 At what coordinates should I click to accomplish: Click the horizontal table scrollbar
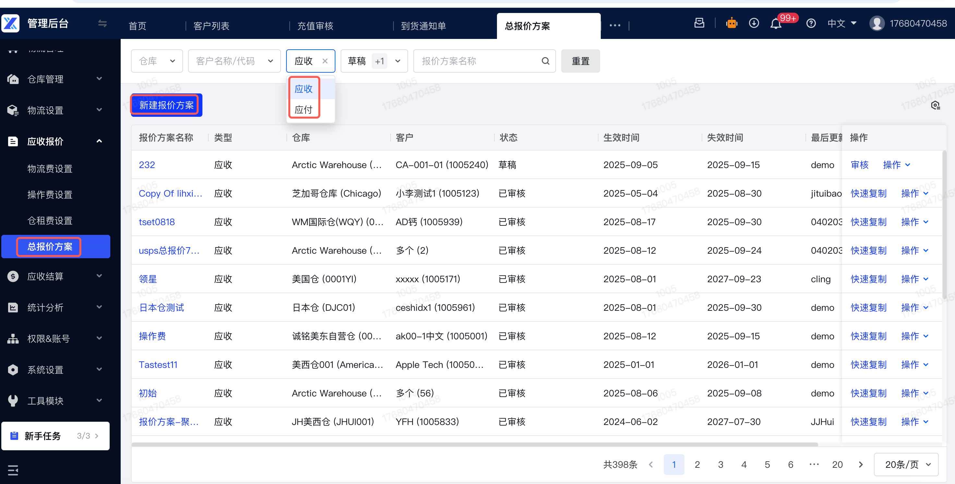tap(475, 444)
